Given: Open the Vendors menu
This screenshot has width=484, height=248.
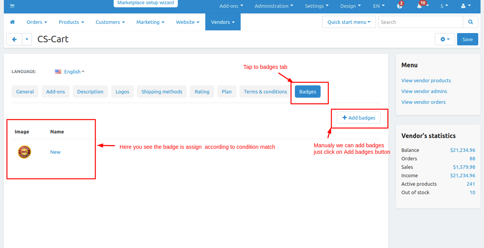Looking at the screenshot, I should pyautogui.click(x=223, y=22).
